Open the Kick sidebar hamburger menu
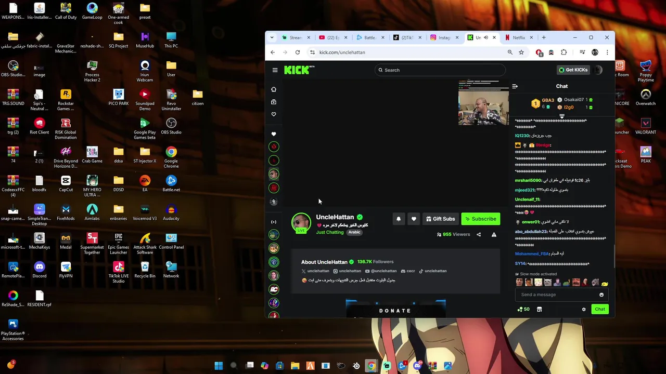Screen dimensions: 666x374 point(275,70)
